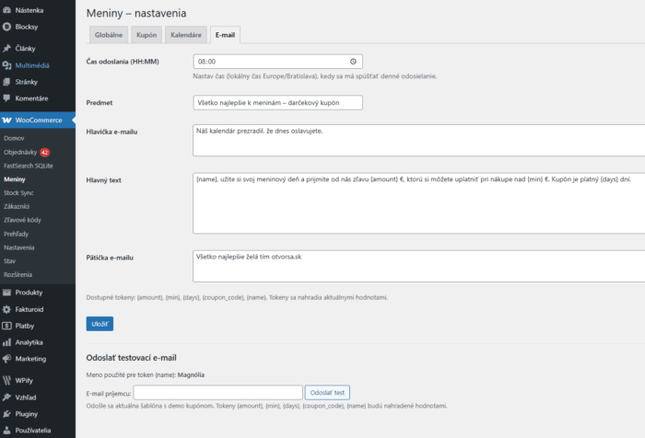Focus the Predmet subject field

coord(277,103)
